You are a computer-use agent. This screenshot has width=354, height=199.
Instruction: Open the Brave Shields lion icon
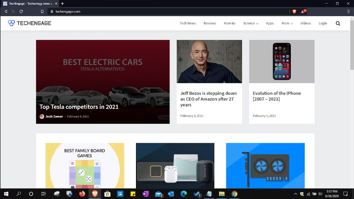294,12
